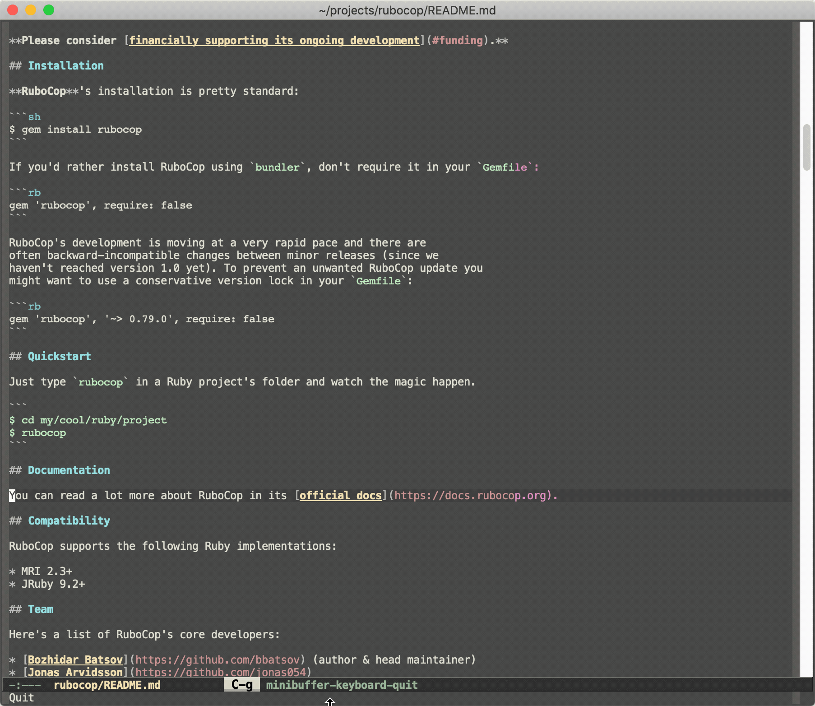The image size is (815, 706).
Task: Click the 'C-g' key indicator in mode line
Action: pyautogui.click(x=242, y=685)
